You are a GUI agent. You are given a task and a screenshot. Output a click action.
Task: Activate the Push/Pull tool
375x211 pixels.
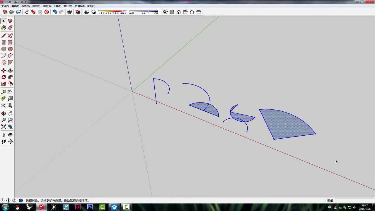(10, 71)
